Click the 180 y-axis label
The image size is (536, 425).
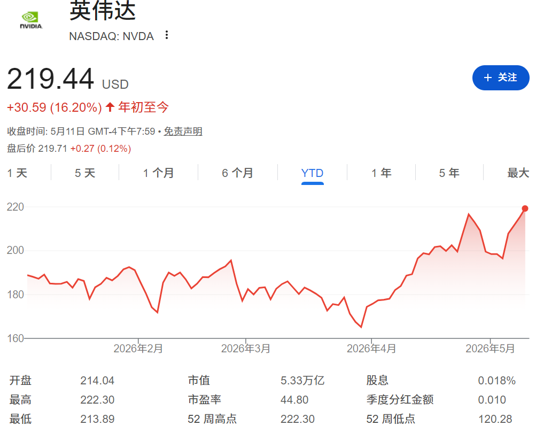[15, 295]
